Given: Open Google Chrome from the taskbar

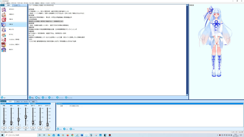Looking at the screenshot, I should click(72, 135).
